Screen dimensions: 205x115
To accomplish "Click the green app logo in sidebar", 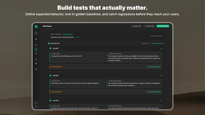I will (36, 27).
